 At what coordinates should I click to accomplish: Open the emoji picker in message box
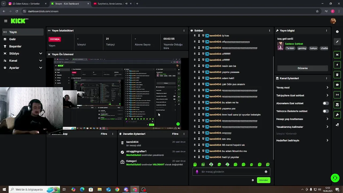pos(266,172)
